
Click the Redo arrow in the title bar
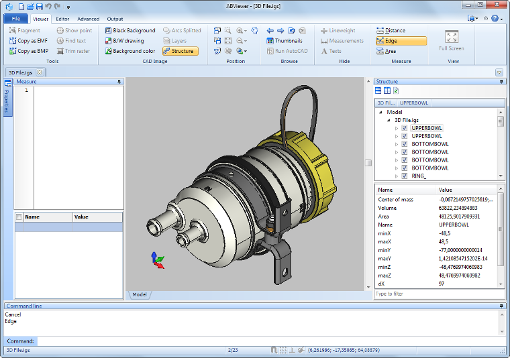click(x=58, y=6)
